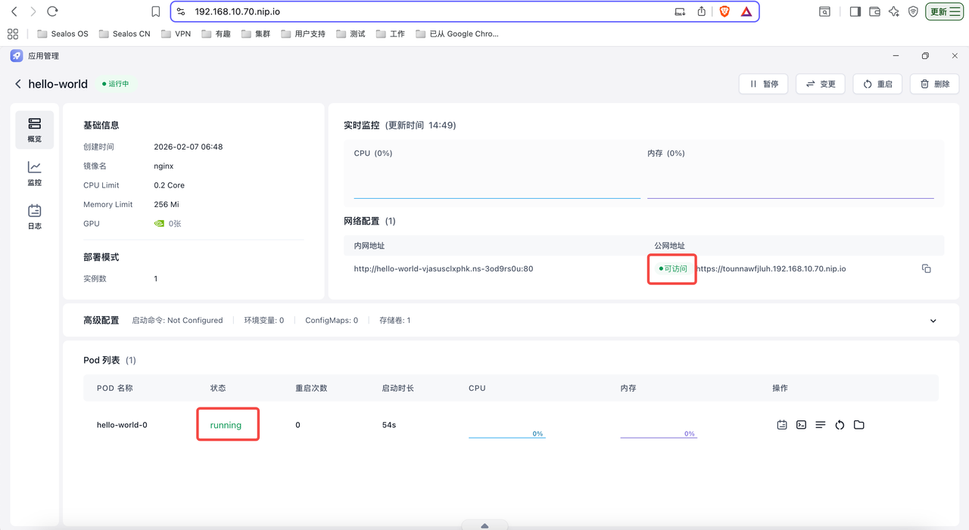
Task: Open file manager for pod hello-world-0
Action: point(858,425)
